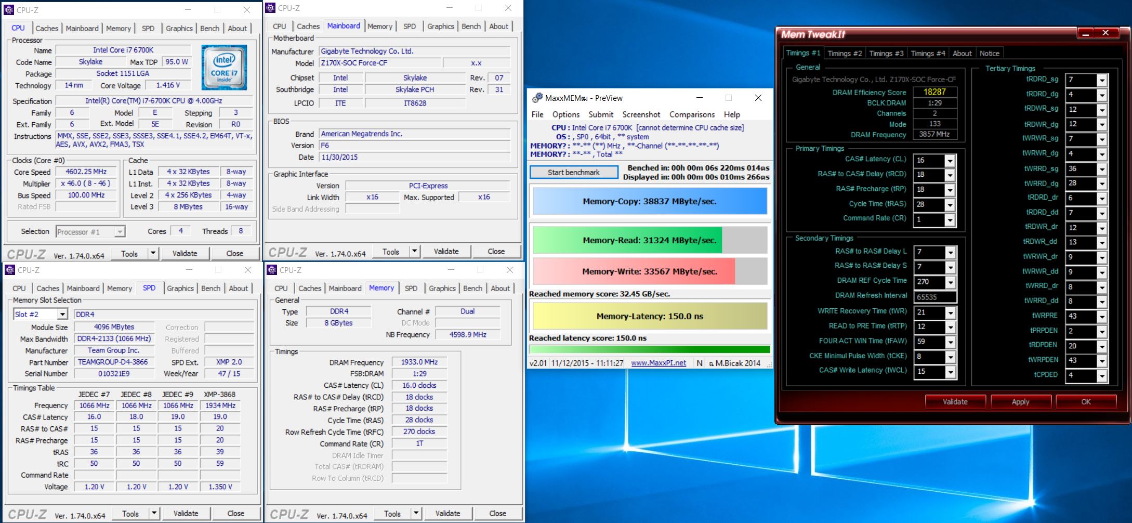Open the Command Rate (CR) dropdown in Mem TweakIt

click(949, 220)
